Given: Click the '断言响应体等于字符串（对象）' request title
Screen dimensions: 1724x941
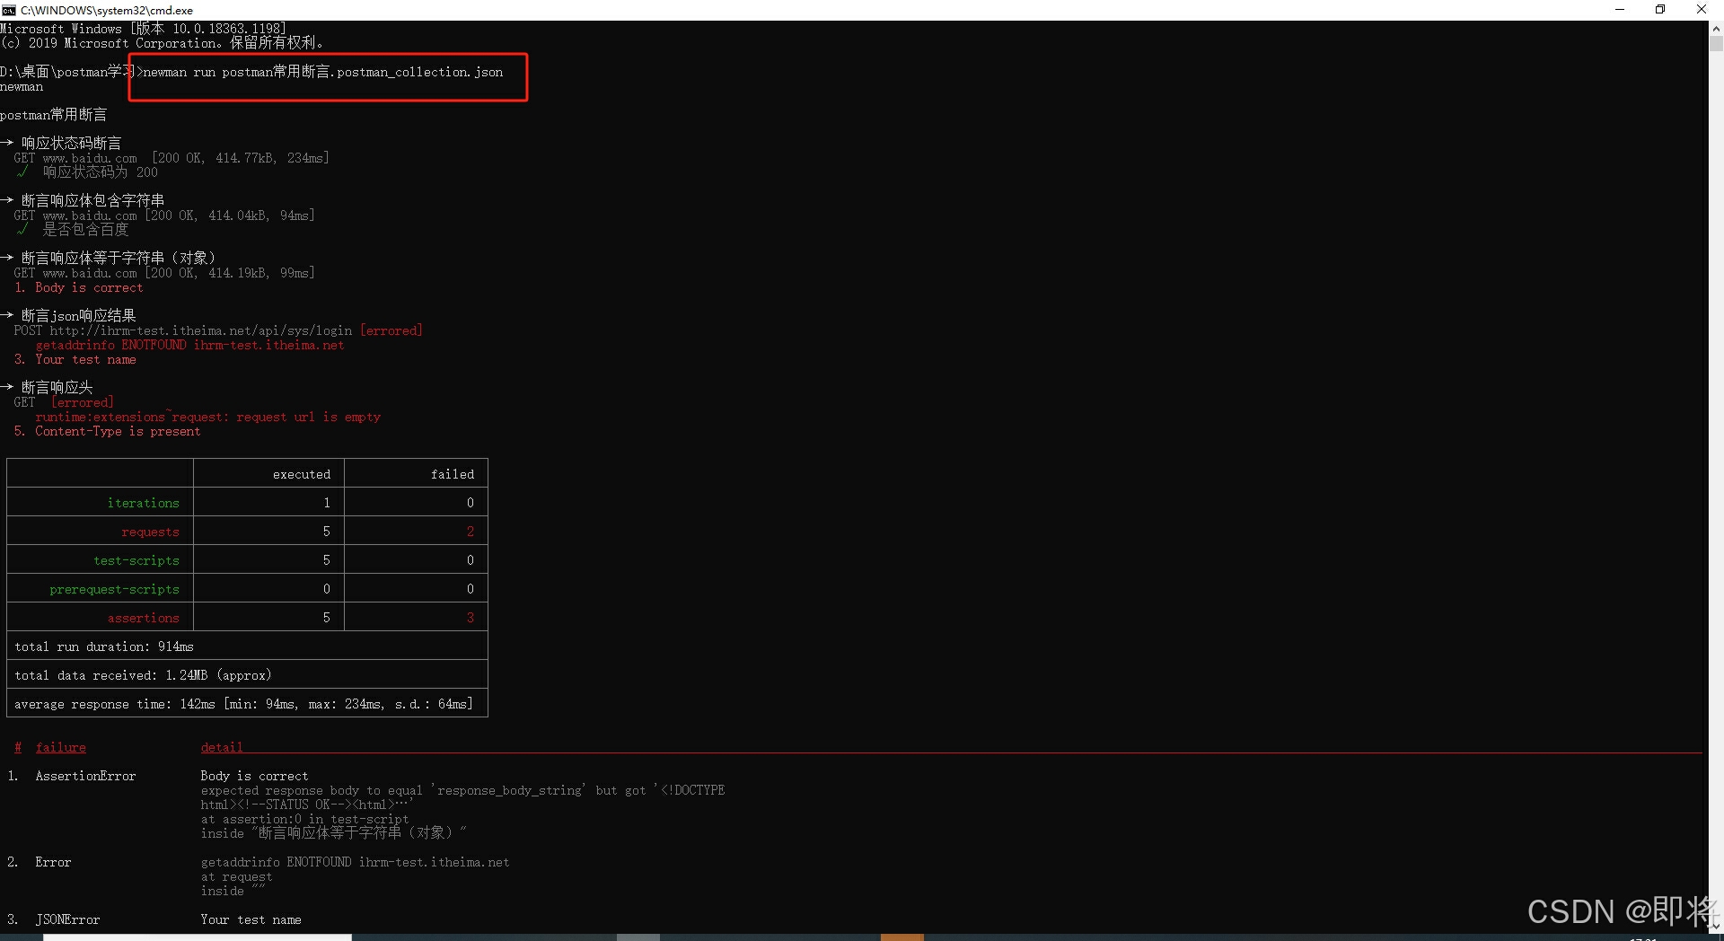Looking at the screenshot, I should (118, 259).
